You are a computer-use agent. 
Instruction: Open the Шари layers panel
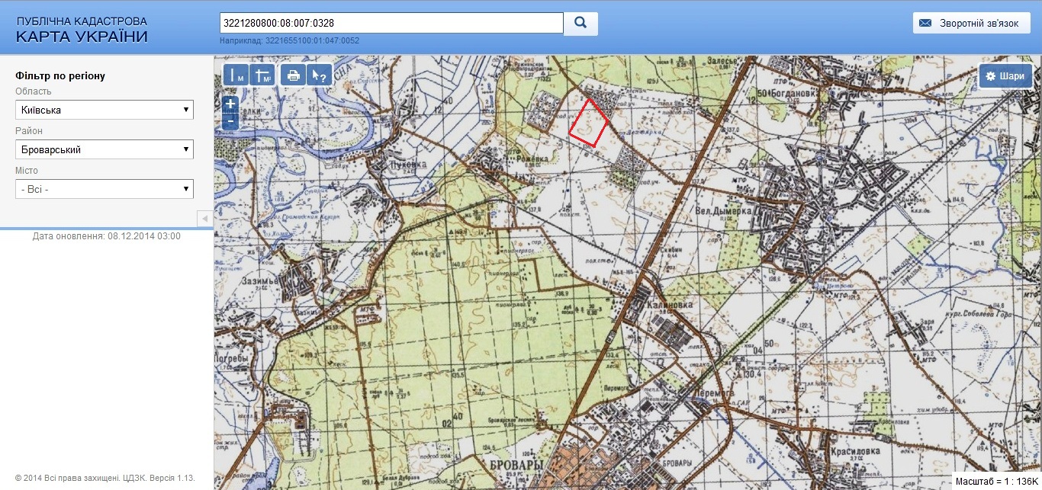coord(1005,76)
